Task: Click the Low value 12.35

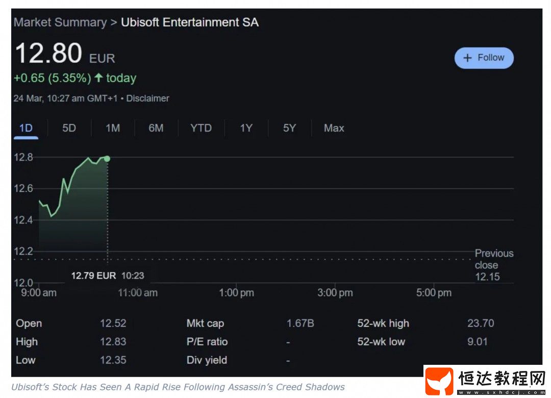Action: (x=113, y=360)
